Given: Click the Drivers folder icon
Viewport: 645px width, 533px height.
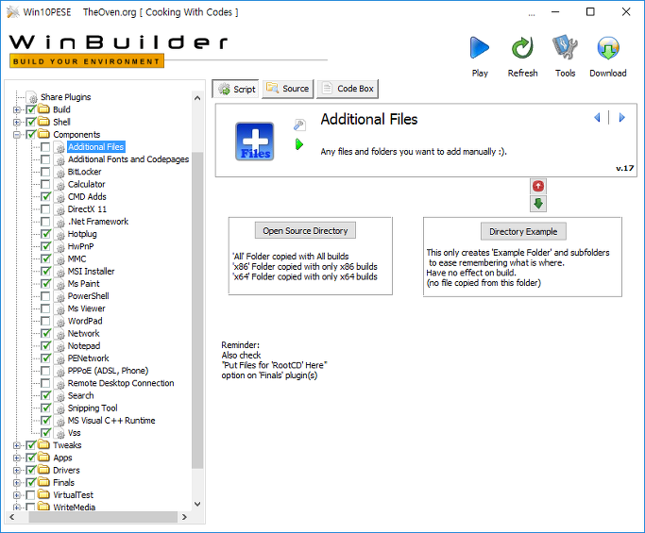Looking at the screenshot, I should [x=44, y=470].
